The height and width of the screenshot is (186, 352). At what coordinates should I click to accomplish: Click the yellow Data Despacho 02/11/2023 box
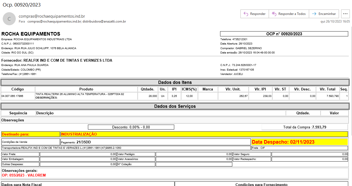click(299, 142)
